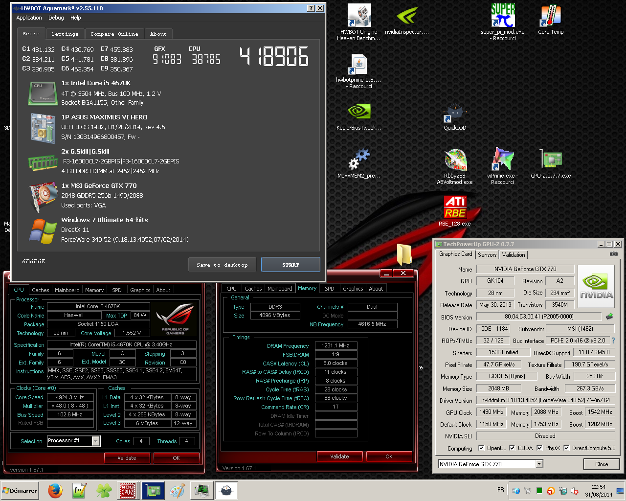Click the GPU-Z screenshot camera icon

pos(613,254)
